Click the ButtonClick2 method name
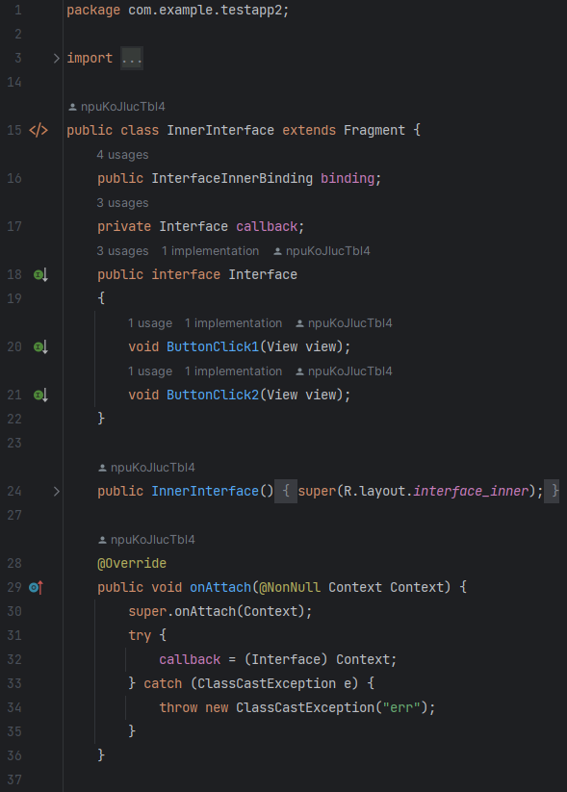 213,395
